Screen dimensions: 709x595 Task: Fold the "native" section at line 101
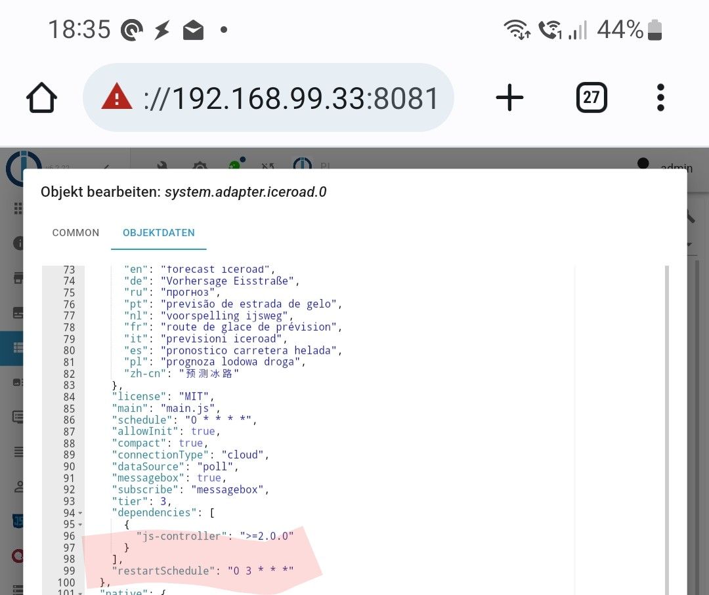tap(80, 593)
